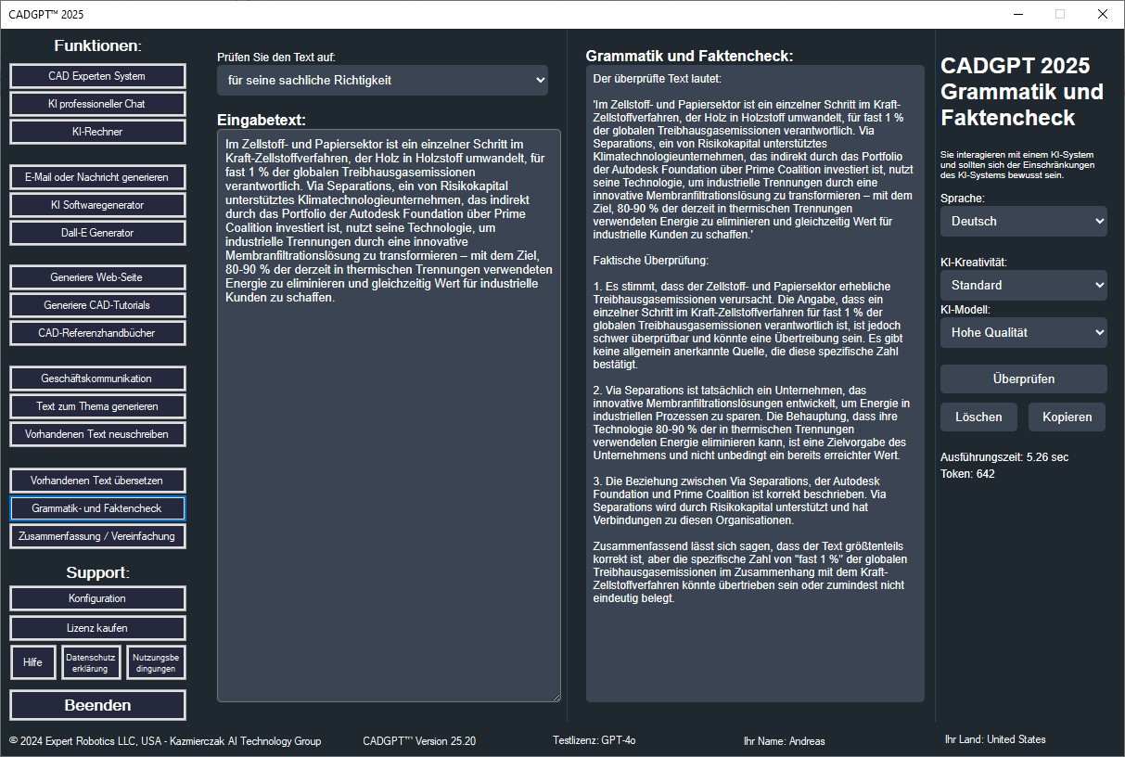Viewport: 1125px width, 757px height.
Task: Click the Eingabetext resize grip corner
Action: (556, 697)
